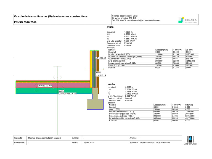Click row 'Mortero de cemento (1.400)'
The height and width of the screenshot is (159, 212).
[x=153, y=112]
